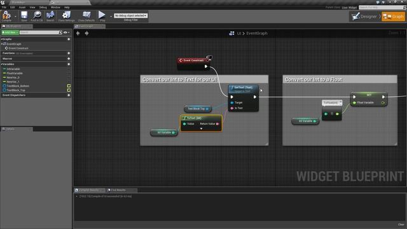
Task: Click Return Value pin on ToText
Action: pos(217,124)
